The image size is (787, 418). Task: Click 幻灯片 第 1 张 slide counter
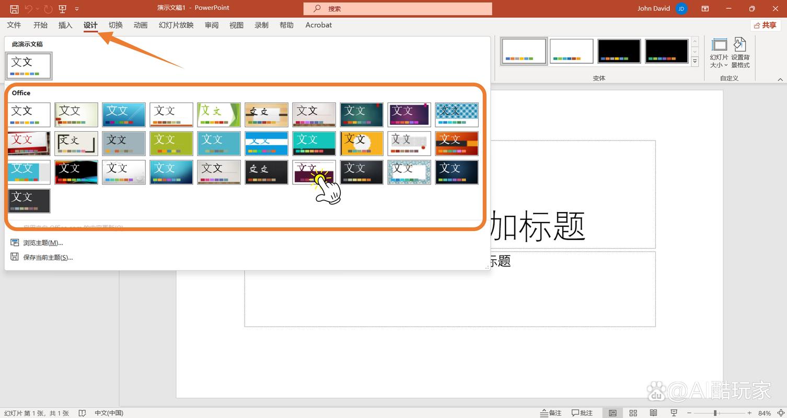coord(37,413)
